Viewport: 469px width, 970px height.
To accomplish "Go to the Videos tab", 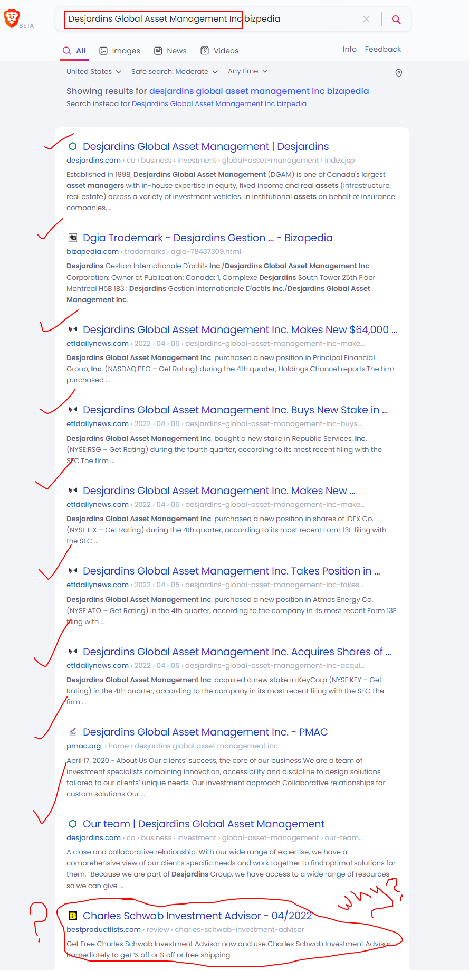I will pyautogui.click(x=219, y=51).
